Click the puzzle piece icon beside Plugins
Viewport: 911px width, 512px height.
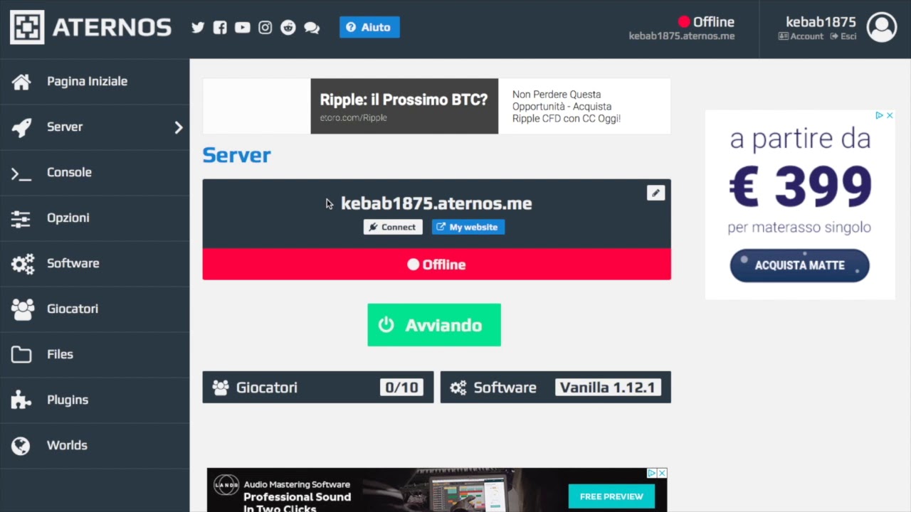click(x=21, y=400)
